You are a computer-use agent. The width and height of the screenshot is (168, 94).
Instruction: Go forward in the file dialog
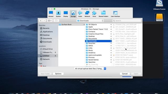pos(44,21)
